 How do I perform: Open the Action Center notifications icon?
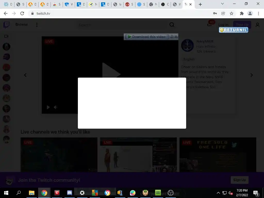pos(256,193)
